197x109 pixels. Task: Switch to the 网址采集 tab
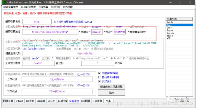(x=8, y=101)
